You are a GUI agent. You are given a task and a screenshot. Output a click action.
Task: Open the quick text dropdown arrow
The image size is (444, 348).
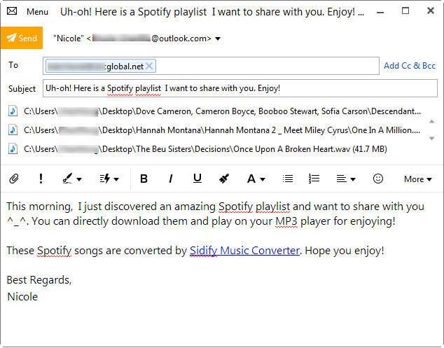116,179
